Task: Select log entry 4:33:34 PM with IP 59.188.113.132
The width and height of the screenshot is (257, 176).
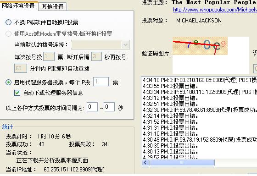Action: (200, 92)
